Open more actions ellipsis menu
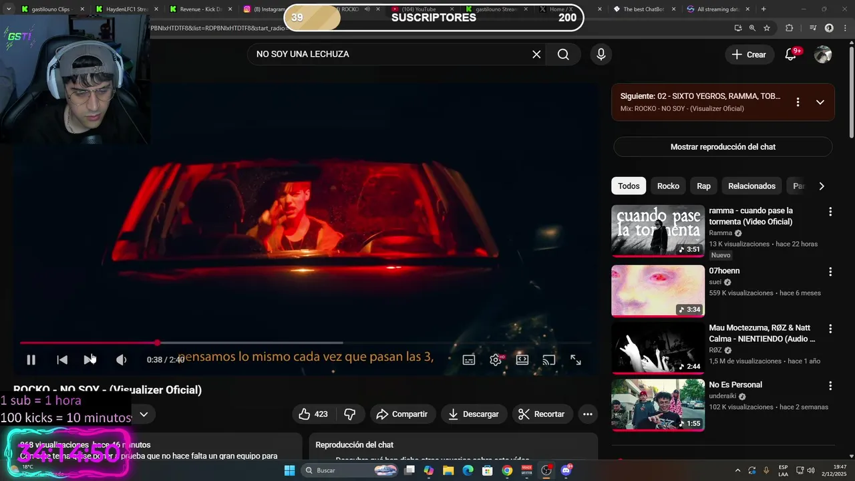 click(x=588, y=414)
